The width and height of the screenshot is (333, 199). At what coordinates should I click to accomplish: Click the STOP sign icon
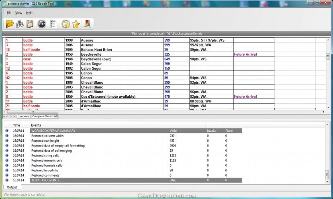point(42,24)
